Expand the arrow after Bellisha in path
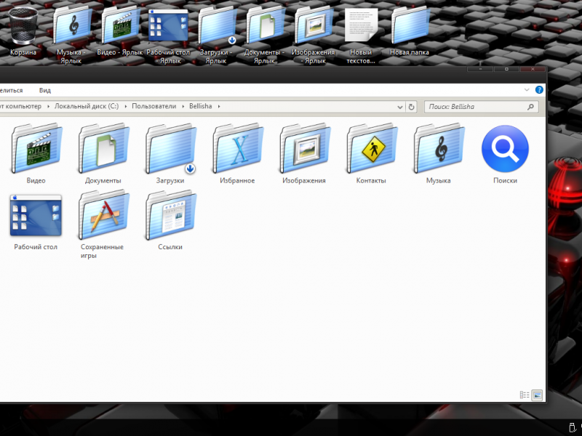The width and height of the screenshot is (582, 436). coord(219,106)
